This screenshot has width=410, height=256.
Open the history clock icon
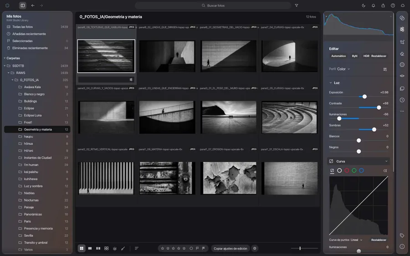coord(402,100)
